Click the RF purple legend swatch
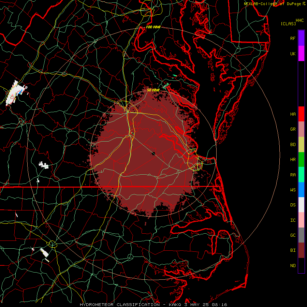 click(x=301, y=38)
